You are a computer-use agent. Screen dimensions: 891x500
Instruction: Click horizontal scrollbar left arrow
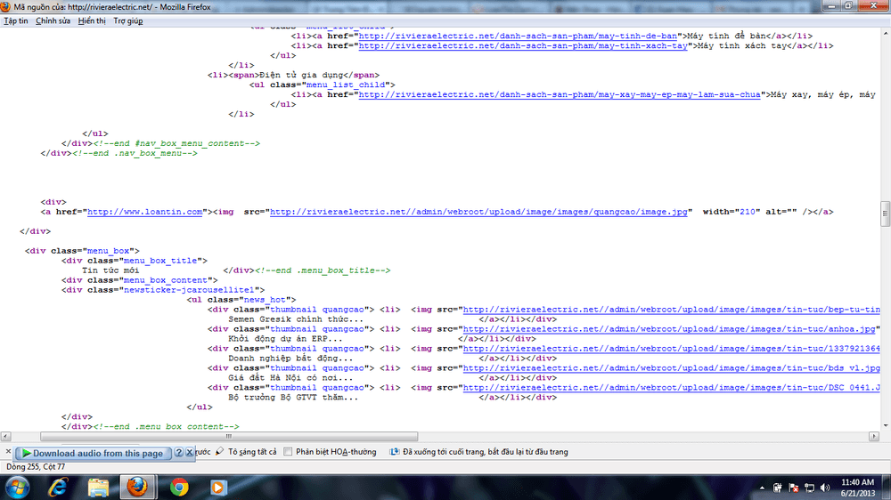coord(5,437)
